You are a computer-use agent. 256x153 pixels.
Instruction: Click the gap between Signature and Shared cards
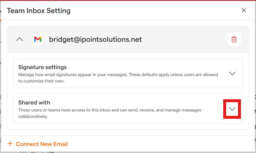128,91
